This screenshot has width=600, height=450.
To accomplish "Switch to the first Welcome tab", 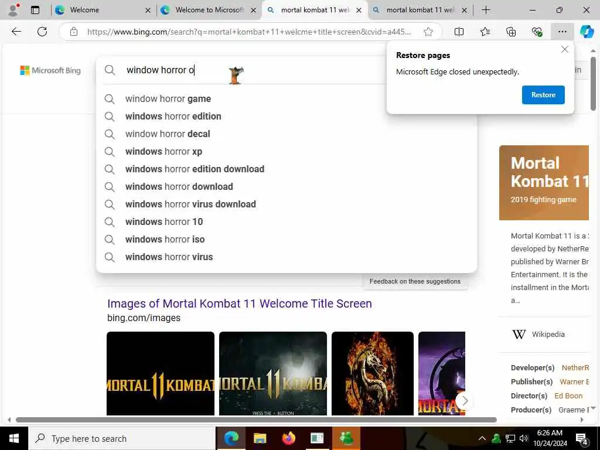I will 103,10.
